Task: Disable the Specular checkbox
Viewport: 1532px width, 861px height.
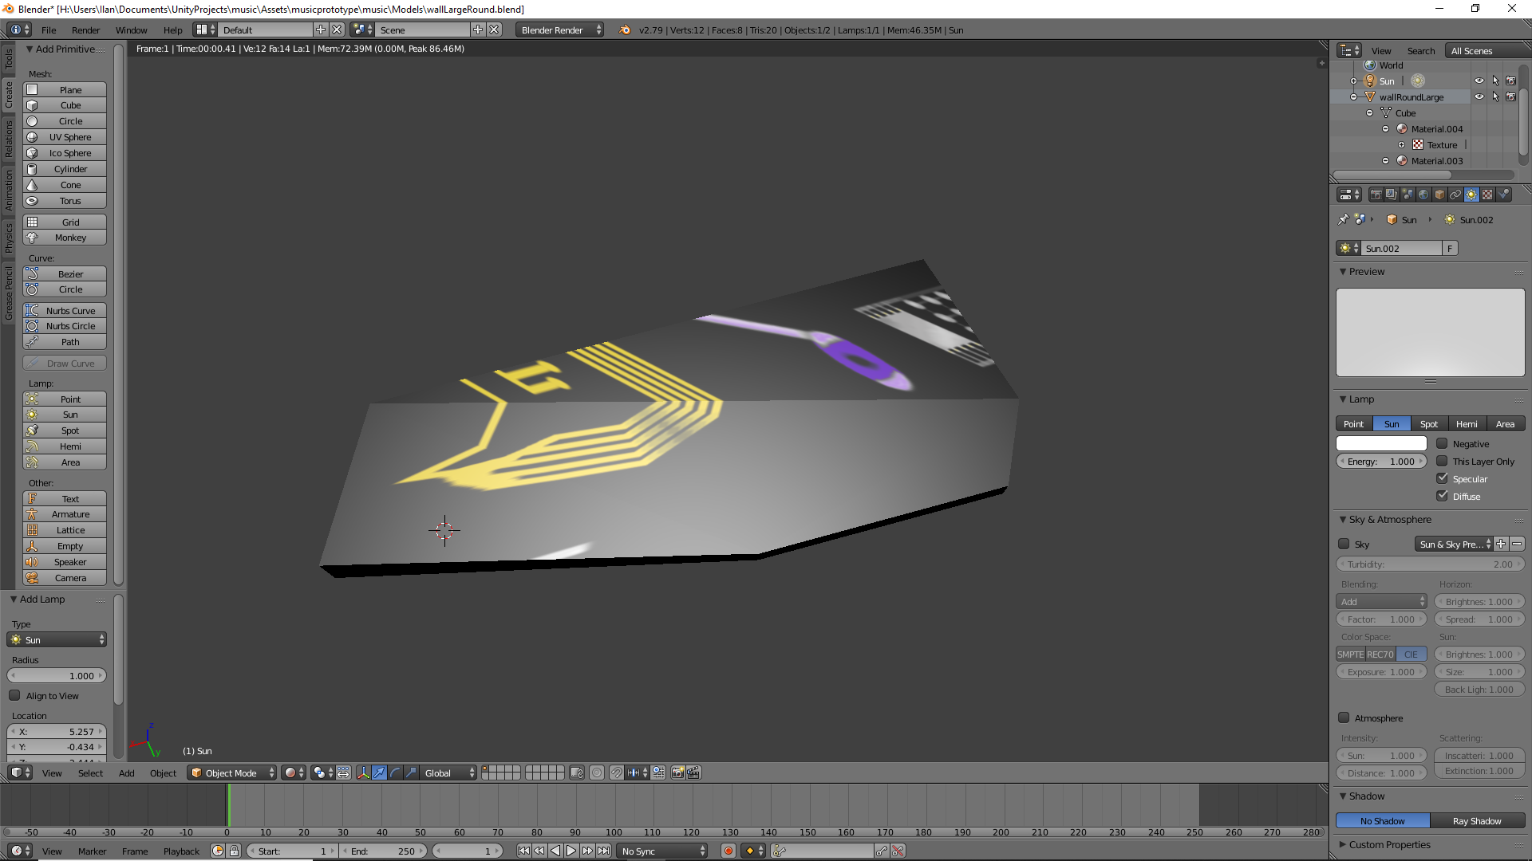Action: 1442,478
